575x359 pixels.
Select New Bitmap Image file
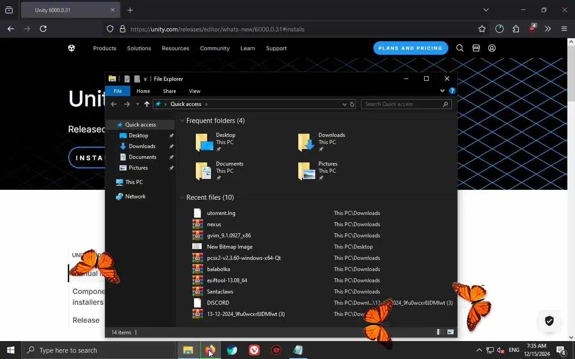click(x=230, y=247)
